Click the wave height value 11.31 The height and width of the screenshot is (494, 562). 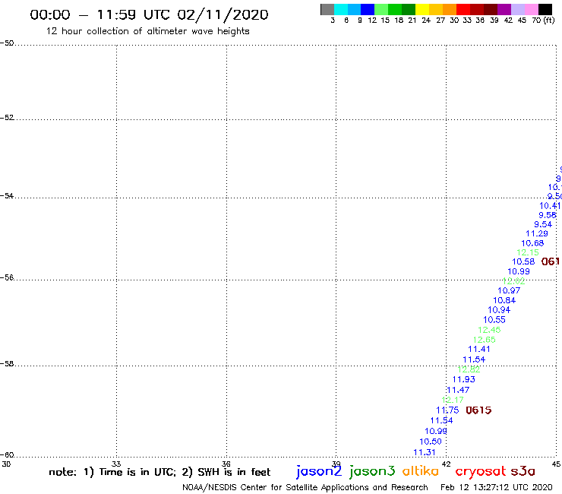coord(425,452)
